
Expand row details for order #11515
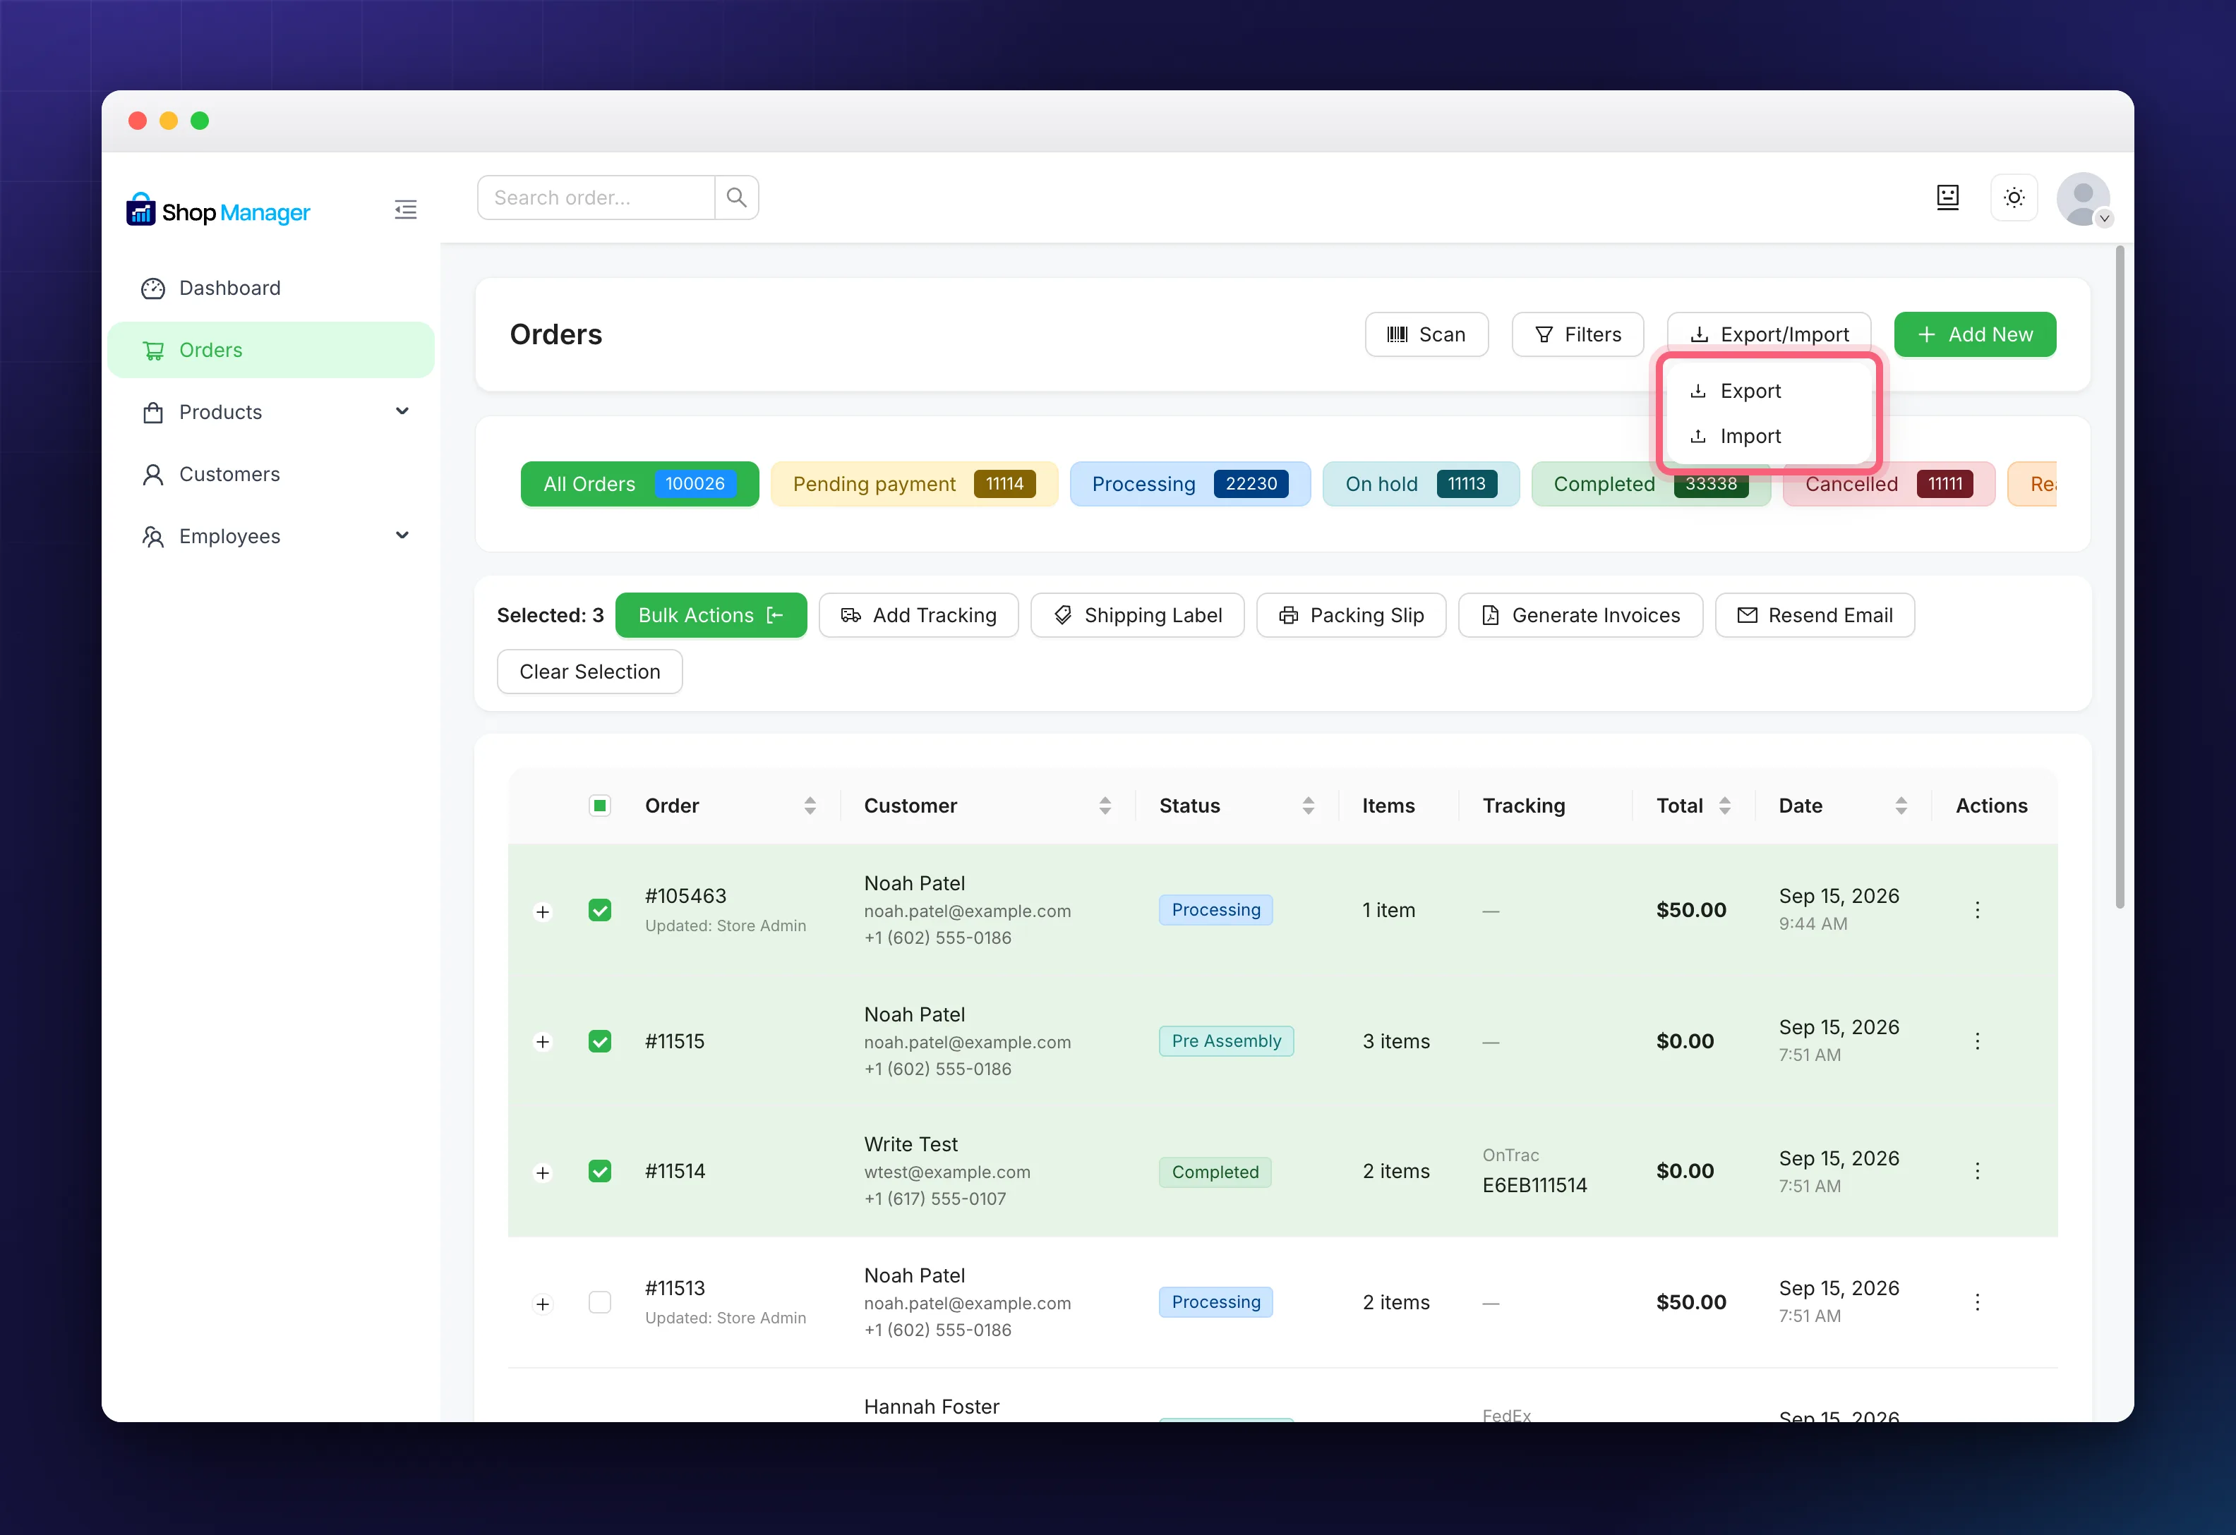click(543, 1042)
